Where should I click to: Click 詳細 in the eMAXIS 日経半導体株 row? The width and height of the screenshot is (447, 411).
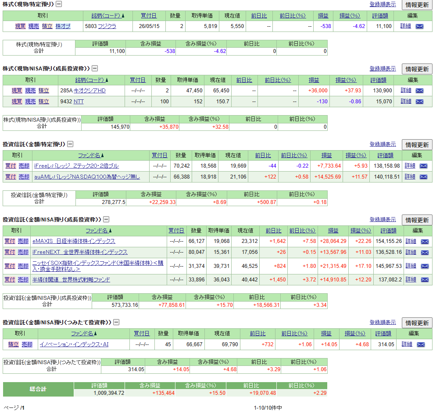tap(411, 241)
